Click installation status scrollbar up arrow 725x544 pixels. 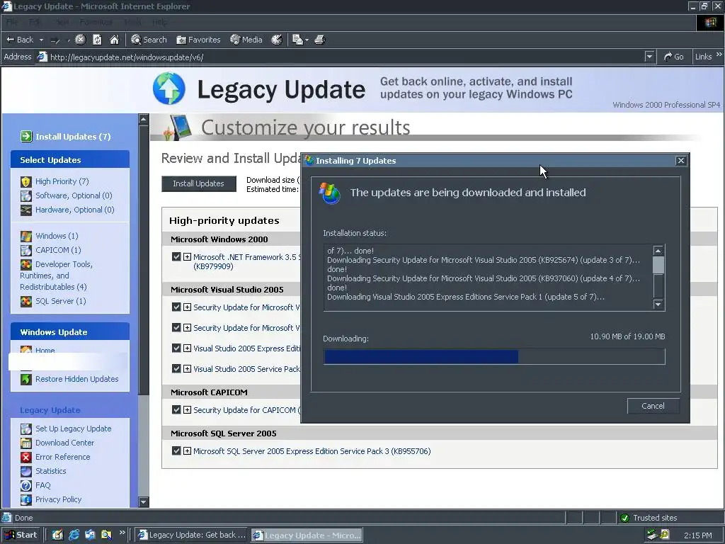coord(658,250)
